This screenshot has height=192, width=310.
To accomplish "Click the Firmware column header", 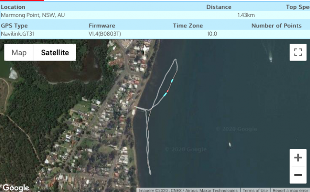I will click(x=102, y=26).
